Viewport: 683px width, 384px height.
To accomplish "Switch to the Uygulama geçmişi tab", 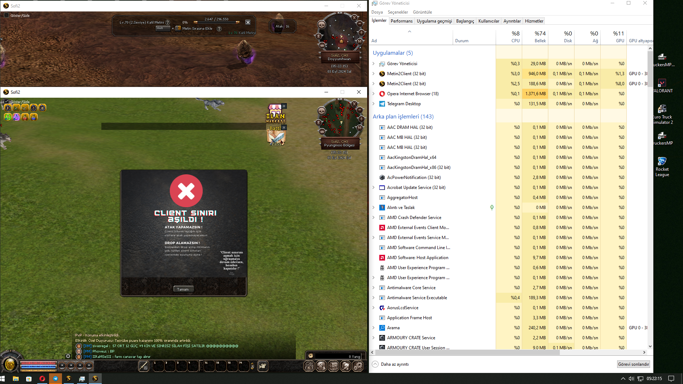I will pyautogui.click(x=434, y=21).
